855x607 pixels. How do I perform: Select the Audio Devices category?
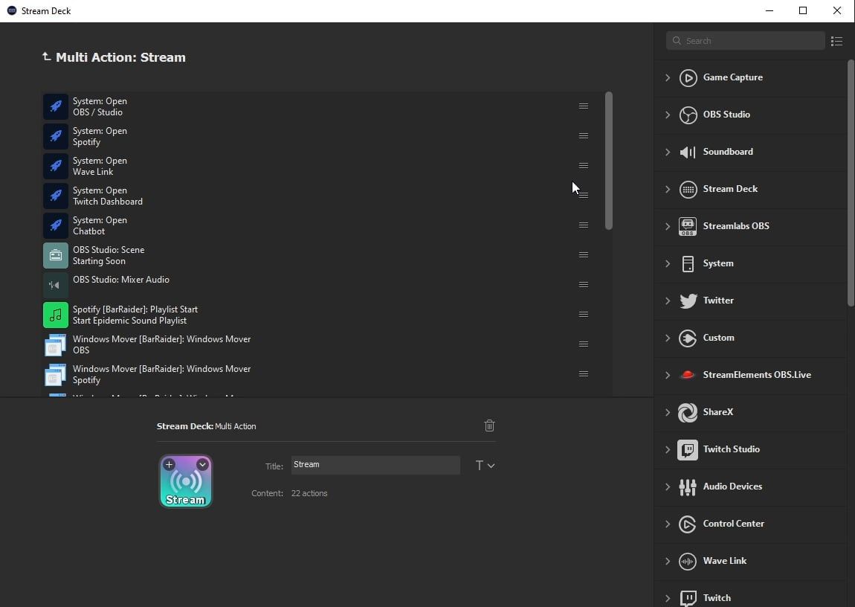[732, 486]
